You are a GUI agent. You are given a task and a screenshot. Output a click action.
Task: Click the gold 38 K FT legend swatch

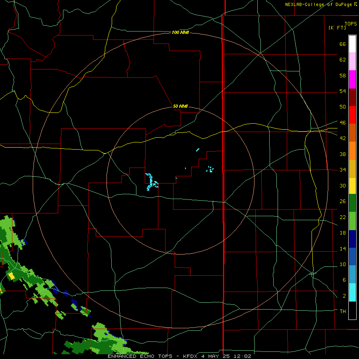click(352, 169)
